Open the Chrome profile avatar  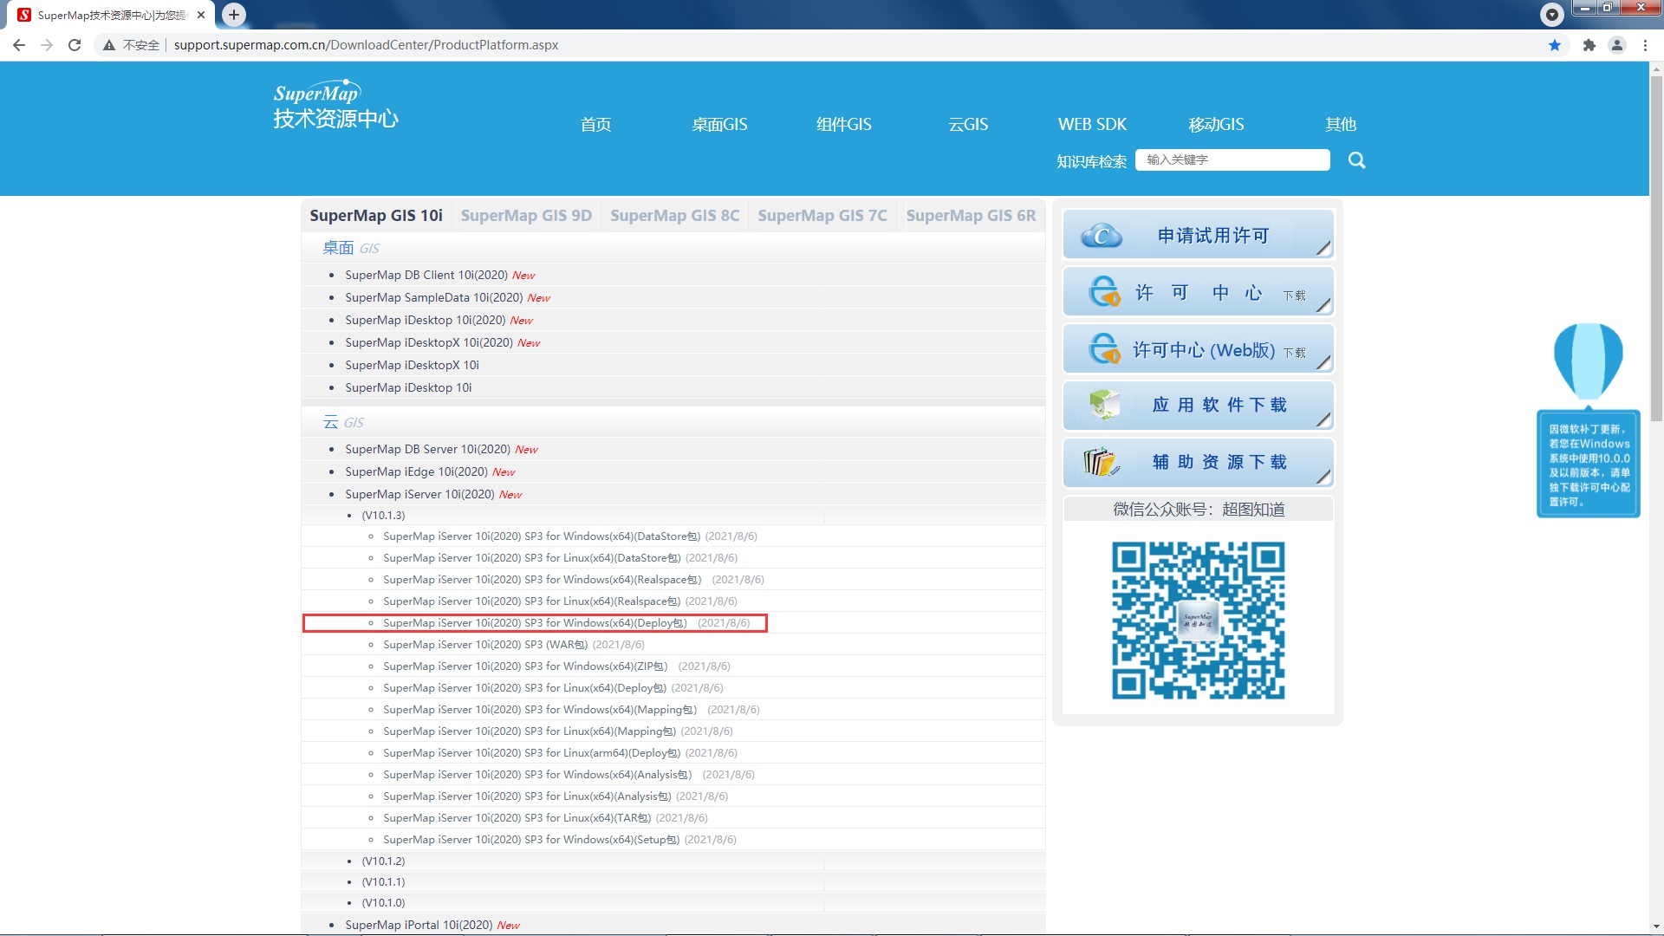[1617, 45]
